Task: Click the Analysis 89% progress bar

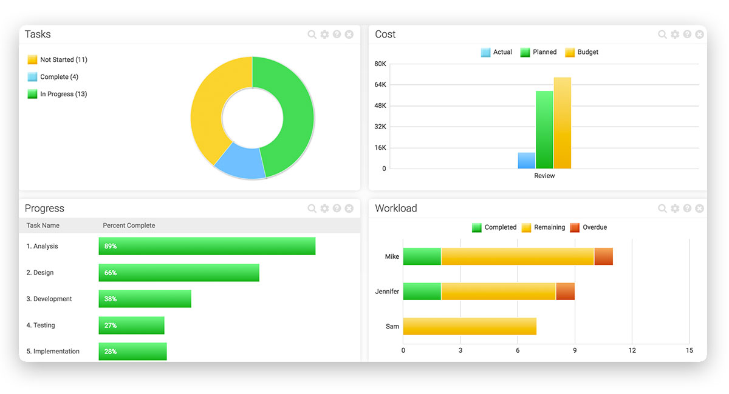Action: click(x=207, y=246)
